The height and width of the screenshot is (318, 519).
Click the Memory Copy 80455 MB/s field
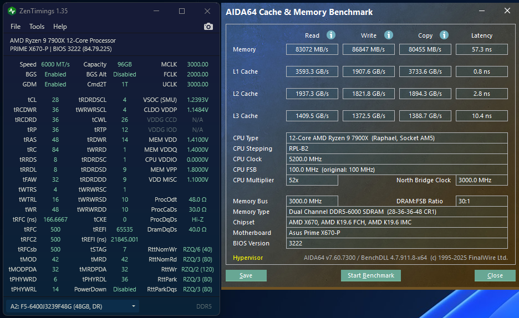tap(425, 49)
